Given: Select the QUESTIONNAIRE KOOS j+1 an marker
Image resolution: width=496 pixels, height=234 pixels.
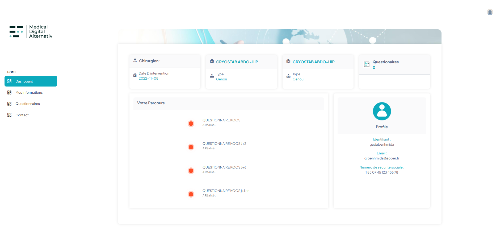Looking at the screenshot, I should point(191,194).
